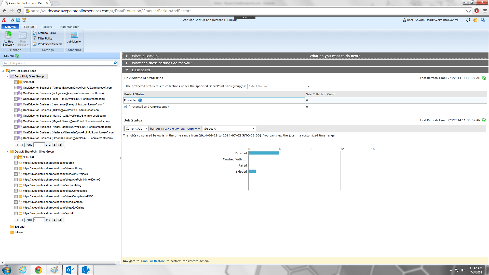The image size is (489, 275).
Task: Check the sites/Compliance site collection
Action: [x=16, y=191]
